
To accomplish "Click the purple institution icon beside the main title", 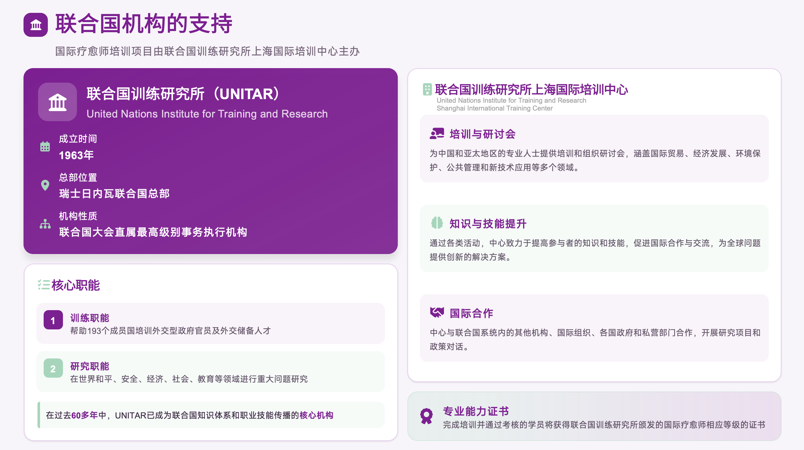I will [36, 25].
